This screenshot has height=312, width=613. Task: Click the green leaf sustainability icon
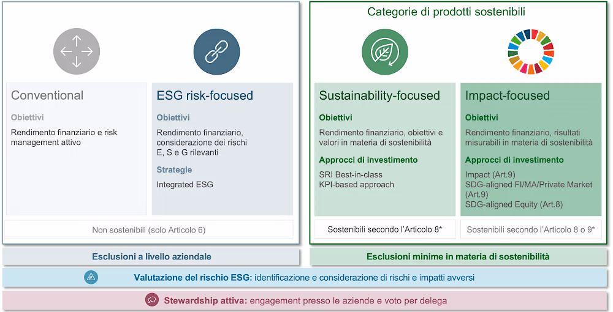[385, 51]
